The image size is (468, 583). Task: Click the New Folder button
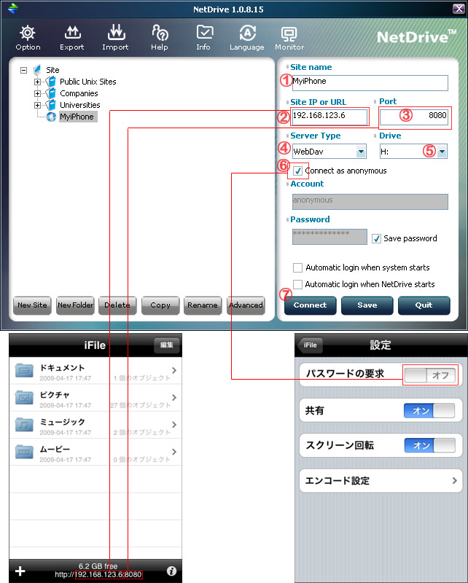75,305
